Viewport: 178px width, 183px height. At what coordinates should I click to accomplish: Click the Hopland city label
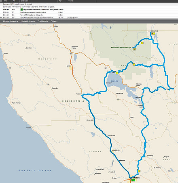point(79,94)
